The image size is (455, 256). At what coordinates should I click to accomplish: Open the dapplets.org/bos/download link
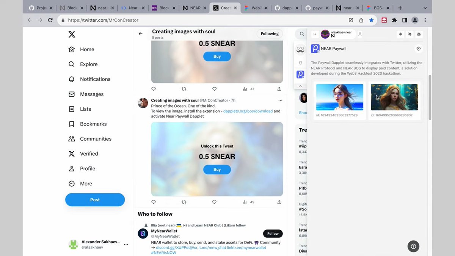click(248, 111)
